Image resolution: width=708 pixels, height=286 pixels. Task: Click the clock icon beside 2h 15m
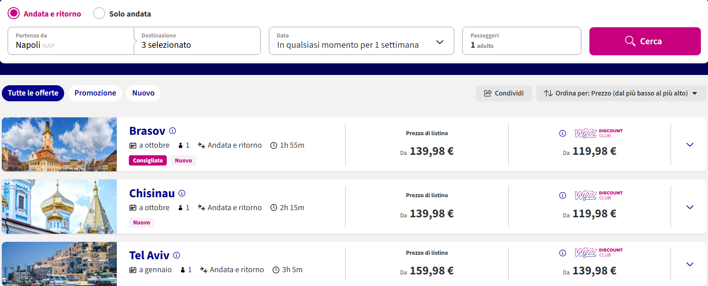point(274,207)
